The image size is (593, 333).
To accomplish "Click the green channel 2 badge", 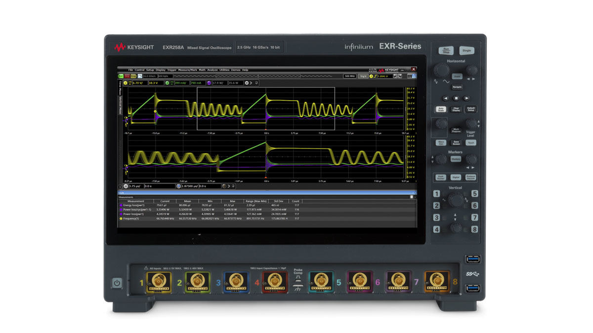I will click(168, 83).
